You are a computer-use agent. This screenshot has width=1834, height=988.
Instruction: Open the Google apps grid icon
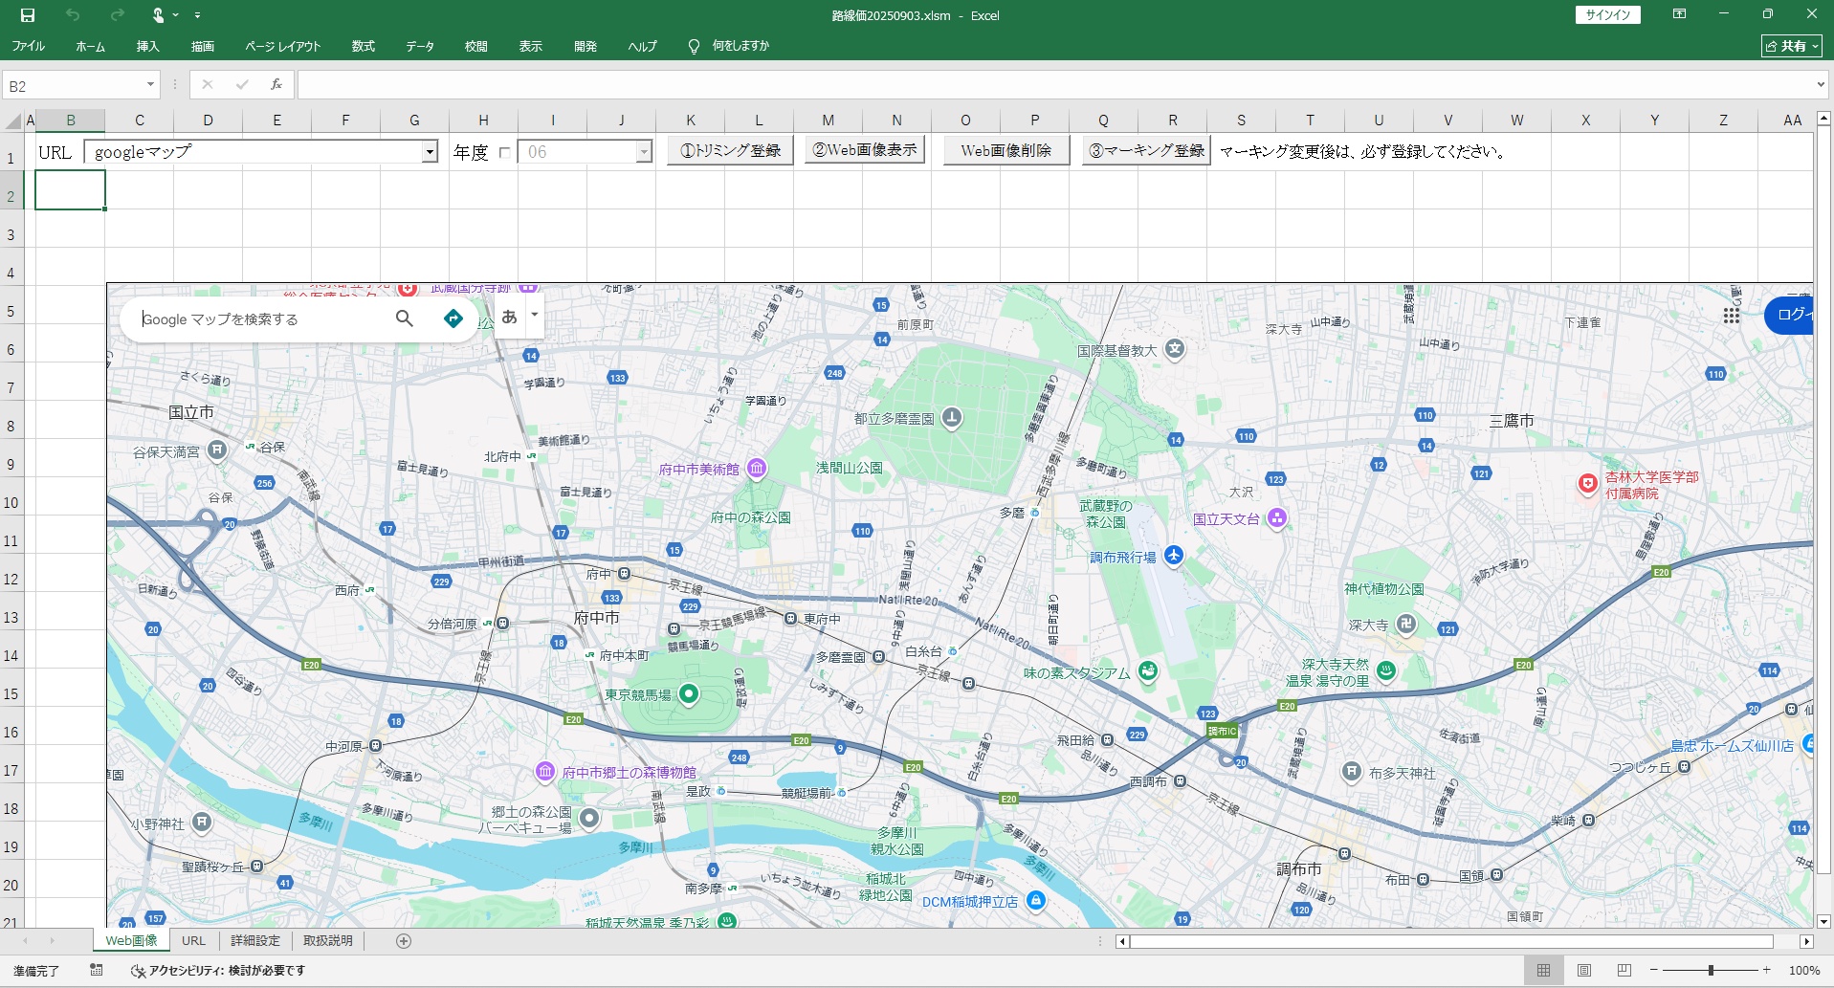(x=1732, y=316)
